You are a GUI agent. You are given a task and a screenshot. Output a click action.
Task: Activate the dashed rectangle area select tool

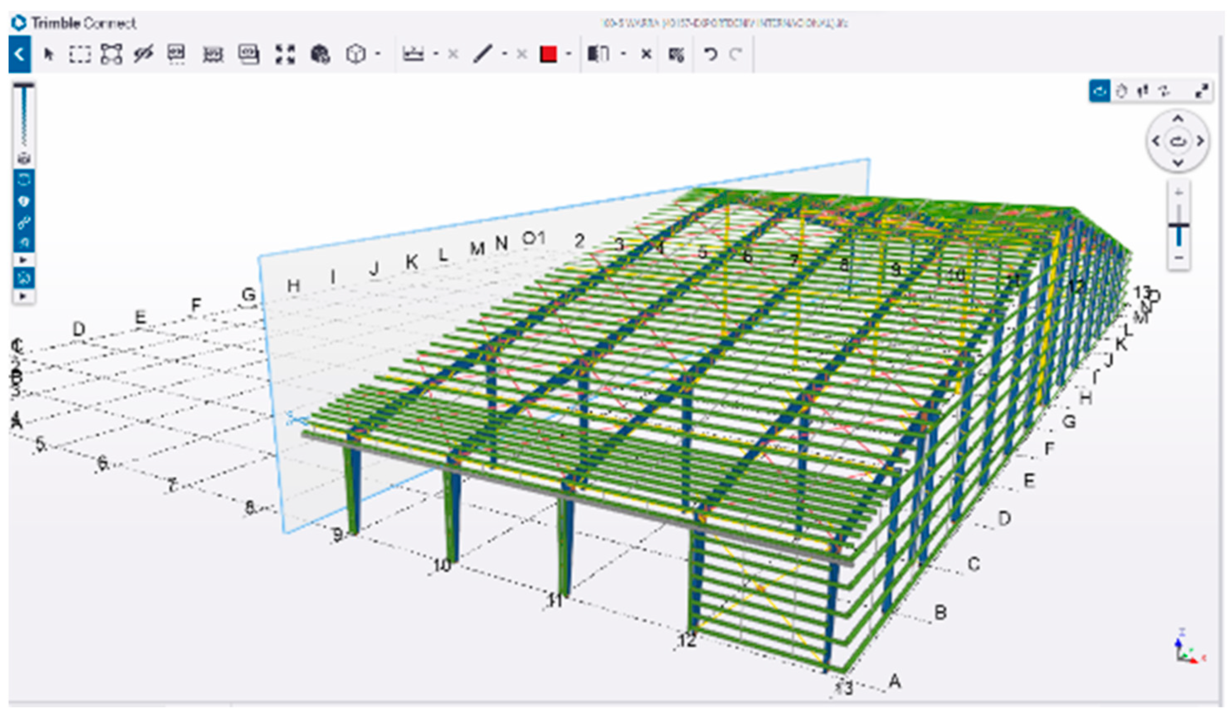(x=80, y=54)
